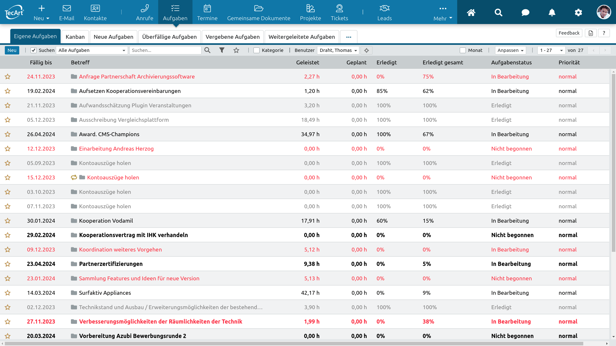Screen dimensions: 616x346
Task: Expand the Anpassen dropdown
Action: tap(510, 50)
